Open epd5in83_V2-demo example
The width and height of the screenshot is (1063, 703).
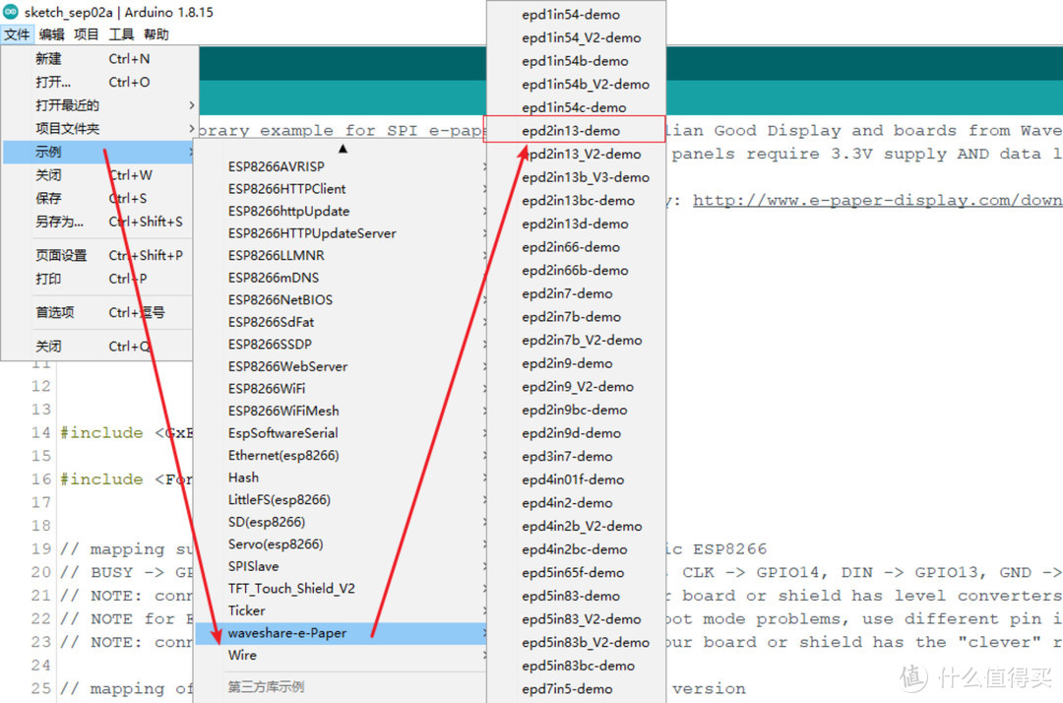pos(576,619)
